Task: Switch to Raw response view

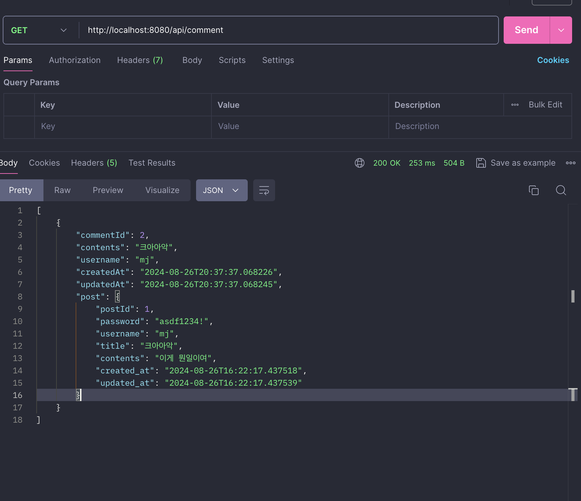Action: [62, 190]
